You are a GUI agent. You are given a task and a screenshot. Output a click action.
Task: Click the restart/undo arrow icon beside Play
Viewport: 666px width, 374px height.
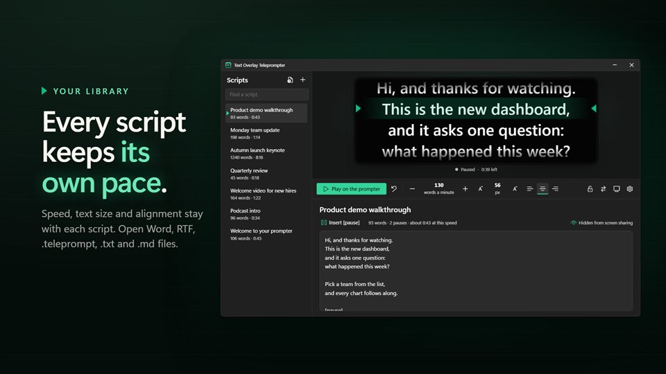click(x=394, y=188)
